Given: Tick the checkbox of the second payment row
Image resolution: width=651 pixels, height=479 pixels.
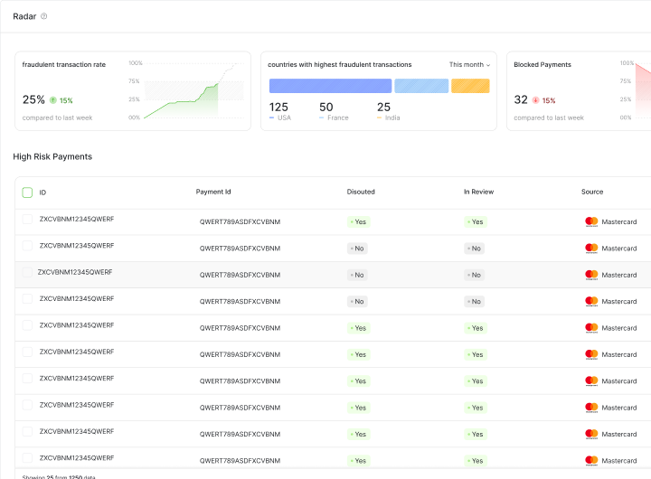Looking at the screenshot, I should (x=27, y=246).
